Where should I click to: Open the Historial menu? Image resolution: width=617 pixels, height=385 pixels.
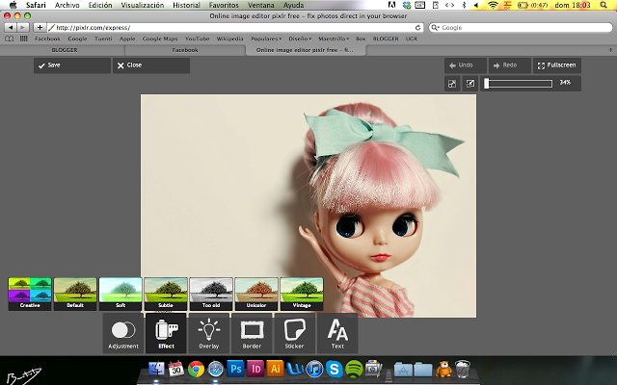186,5
